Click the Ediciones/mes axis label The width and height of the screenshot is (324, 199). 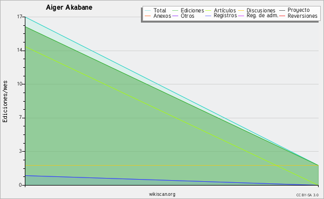pyautogui.click(x=5, y=102)
